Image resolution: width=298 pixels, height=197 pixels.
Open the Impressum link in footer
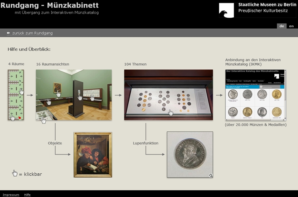coord(11,195)
